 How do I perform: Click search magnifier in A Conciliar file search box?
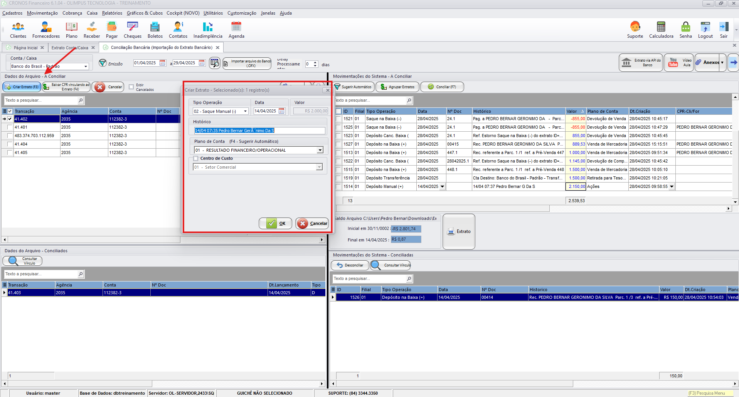[x=81, y=101]
